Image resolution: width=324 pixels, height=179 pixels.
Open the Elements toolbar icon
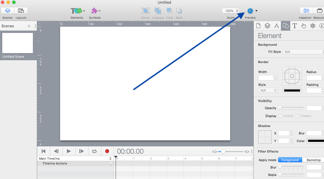click(77, 11)
